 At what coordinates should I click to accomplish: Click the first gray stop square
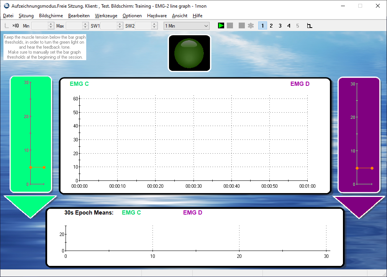pos(230,26)
